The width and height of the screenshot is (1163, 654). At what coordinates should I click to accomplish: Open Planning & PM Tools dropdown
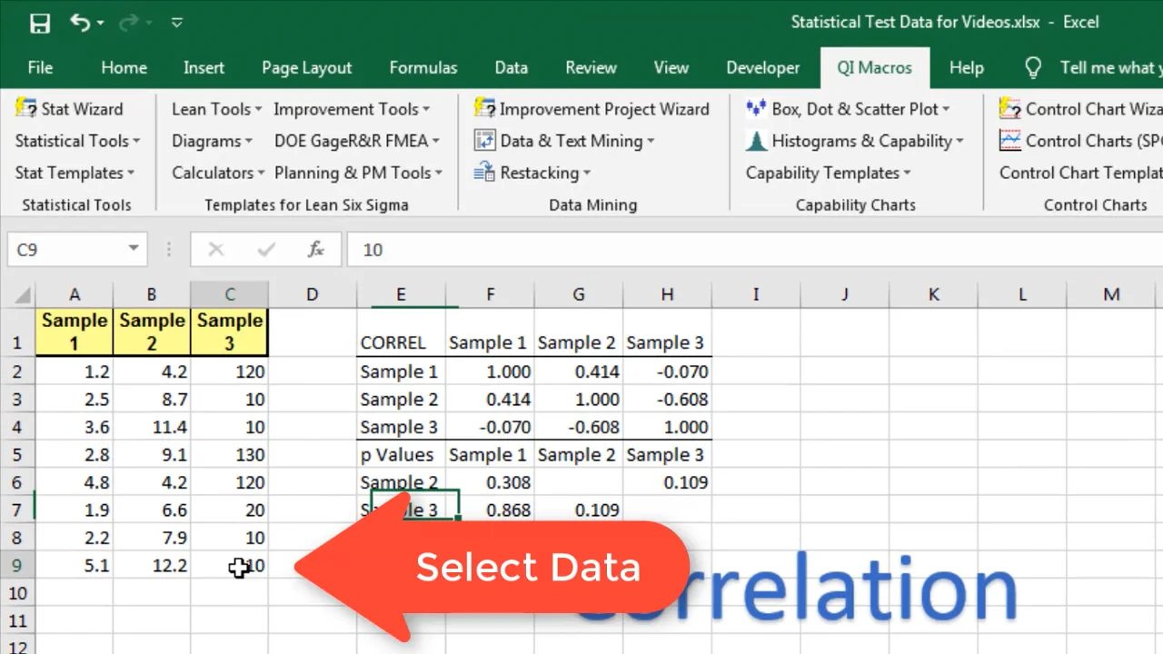pos(358,173)
